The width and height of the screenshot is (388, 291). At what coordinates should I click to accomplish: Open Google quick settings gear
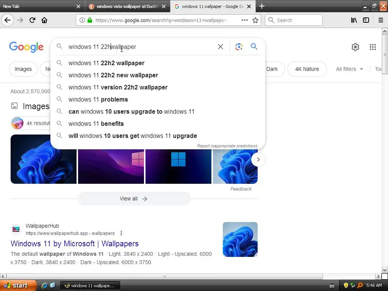(x=355, y=47)
